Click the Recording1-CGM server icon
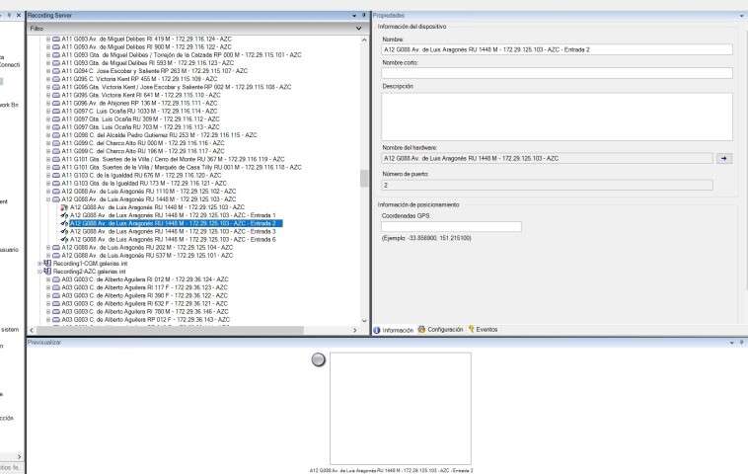 point(47,264)
